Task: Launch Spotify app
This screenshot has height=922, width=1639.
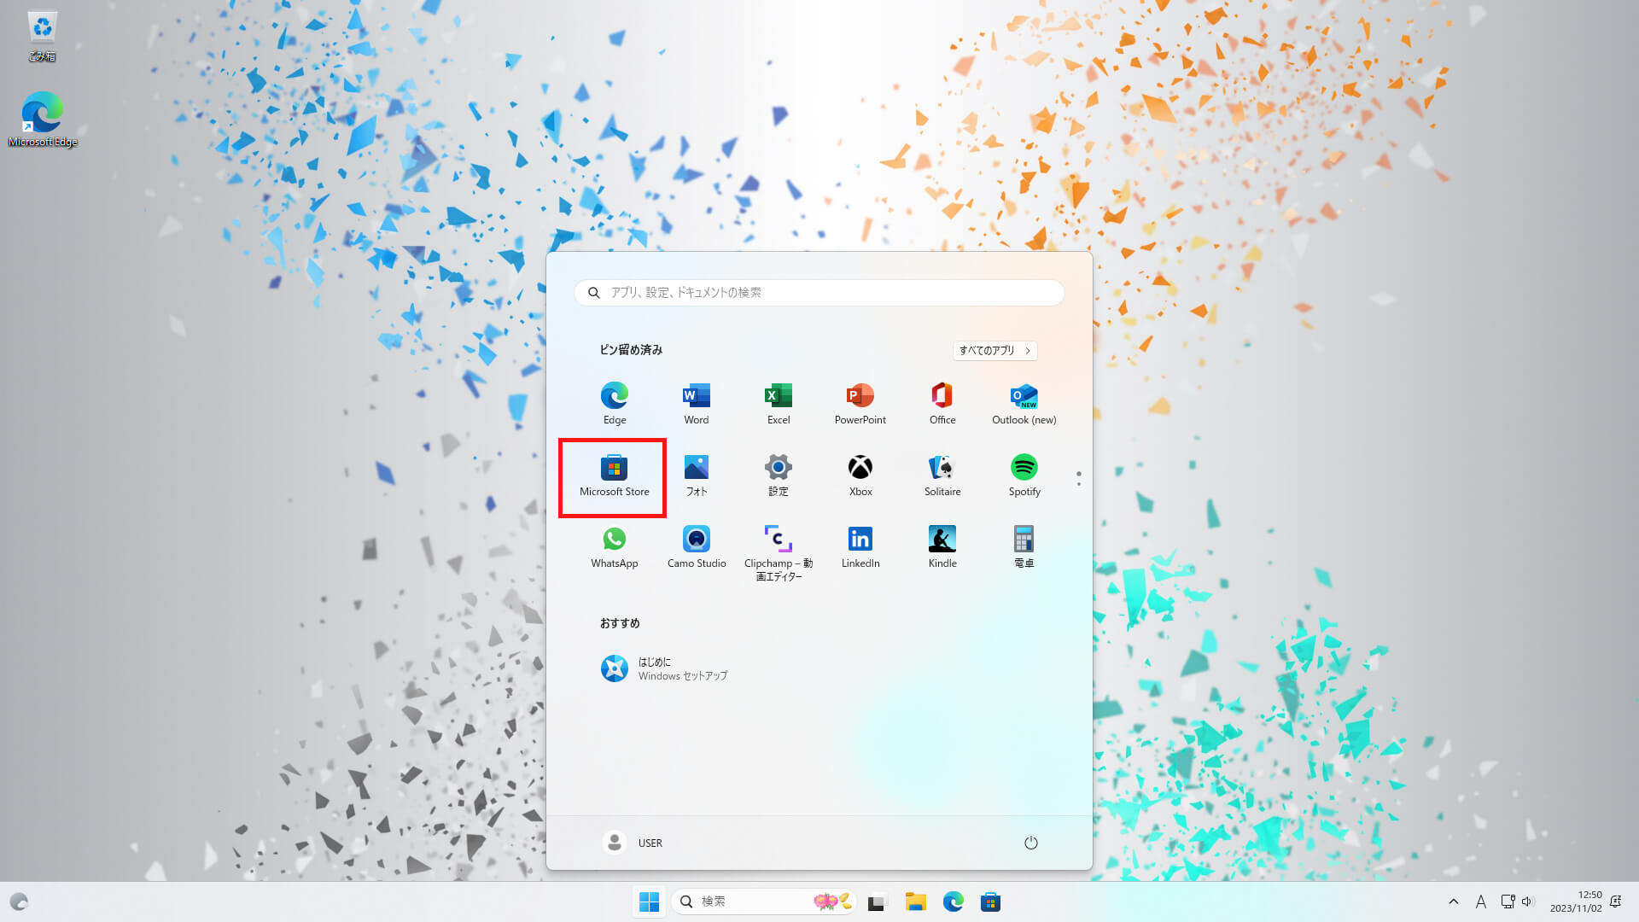Action: click(1024, 476)
